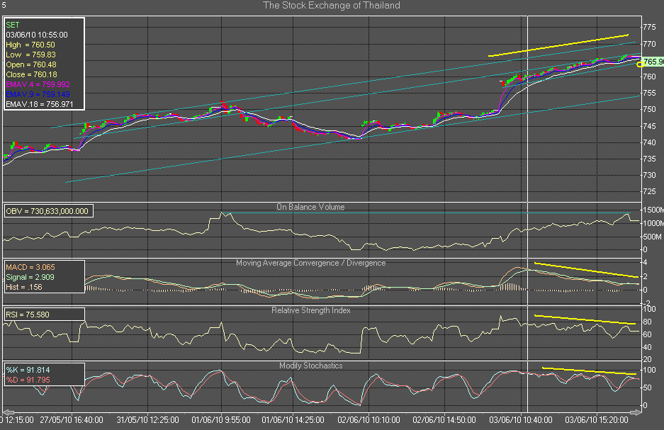The image size is (664, 430).
Task: Click the right scroll arrow on the time axis
Action: pos(635,412)
